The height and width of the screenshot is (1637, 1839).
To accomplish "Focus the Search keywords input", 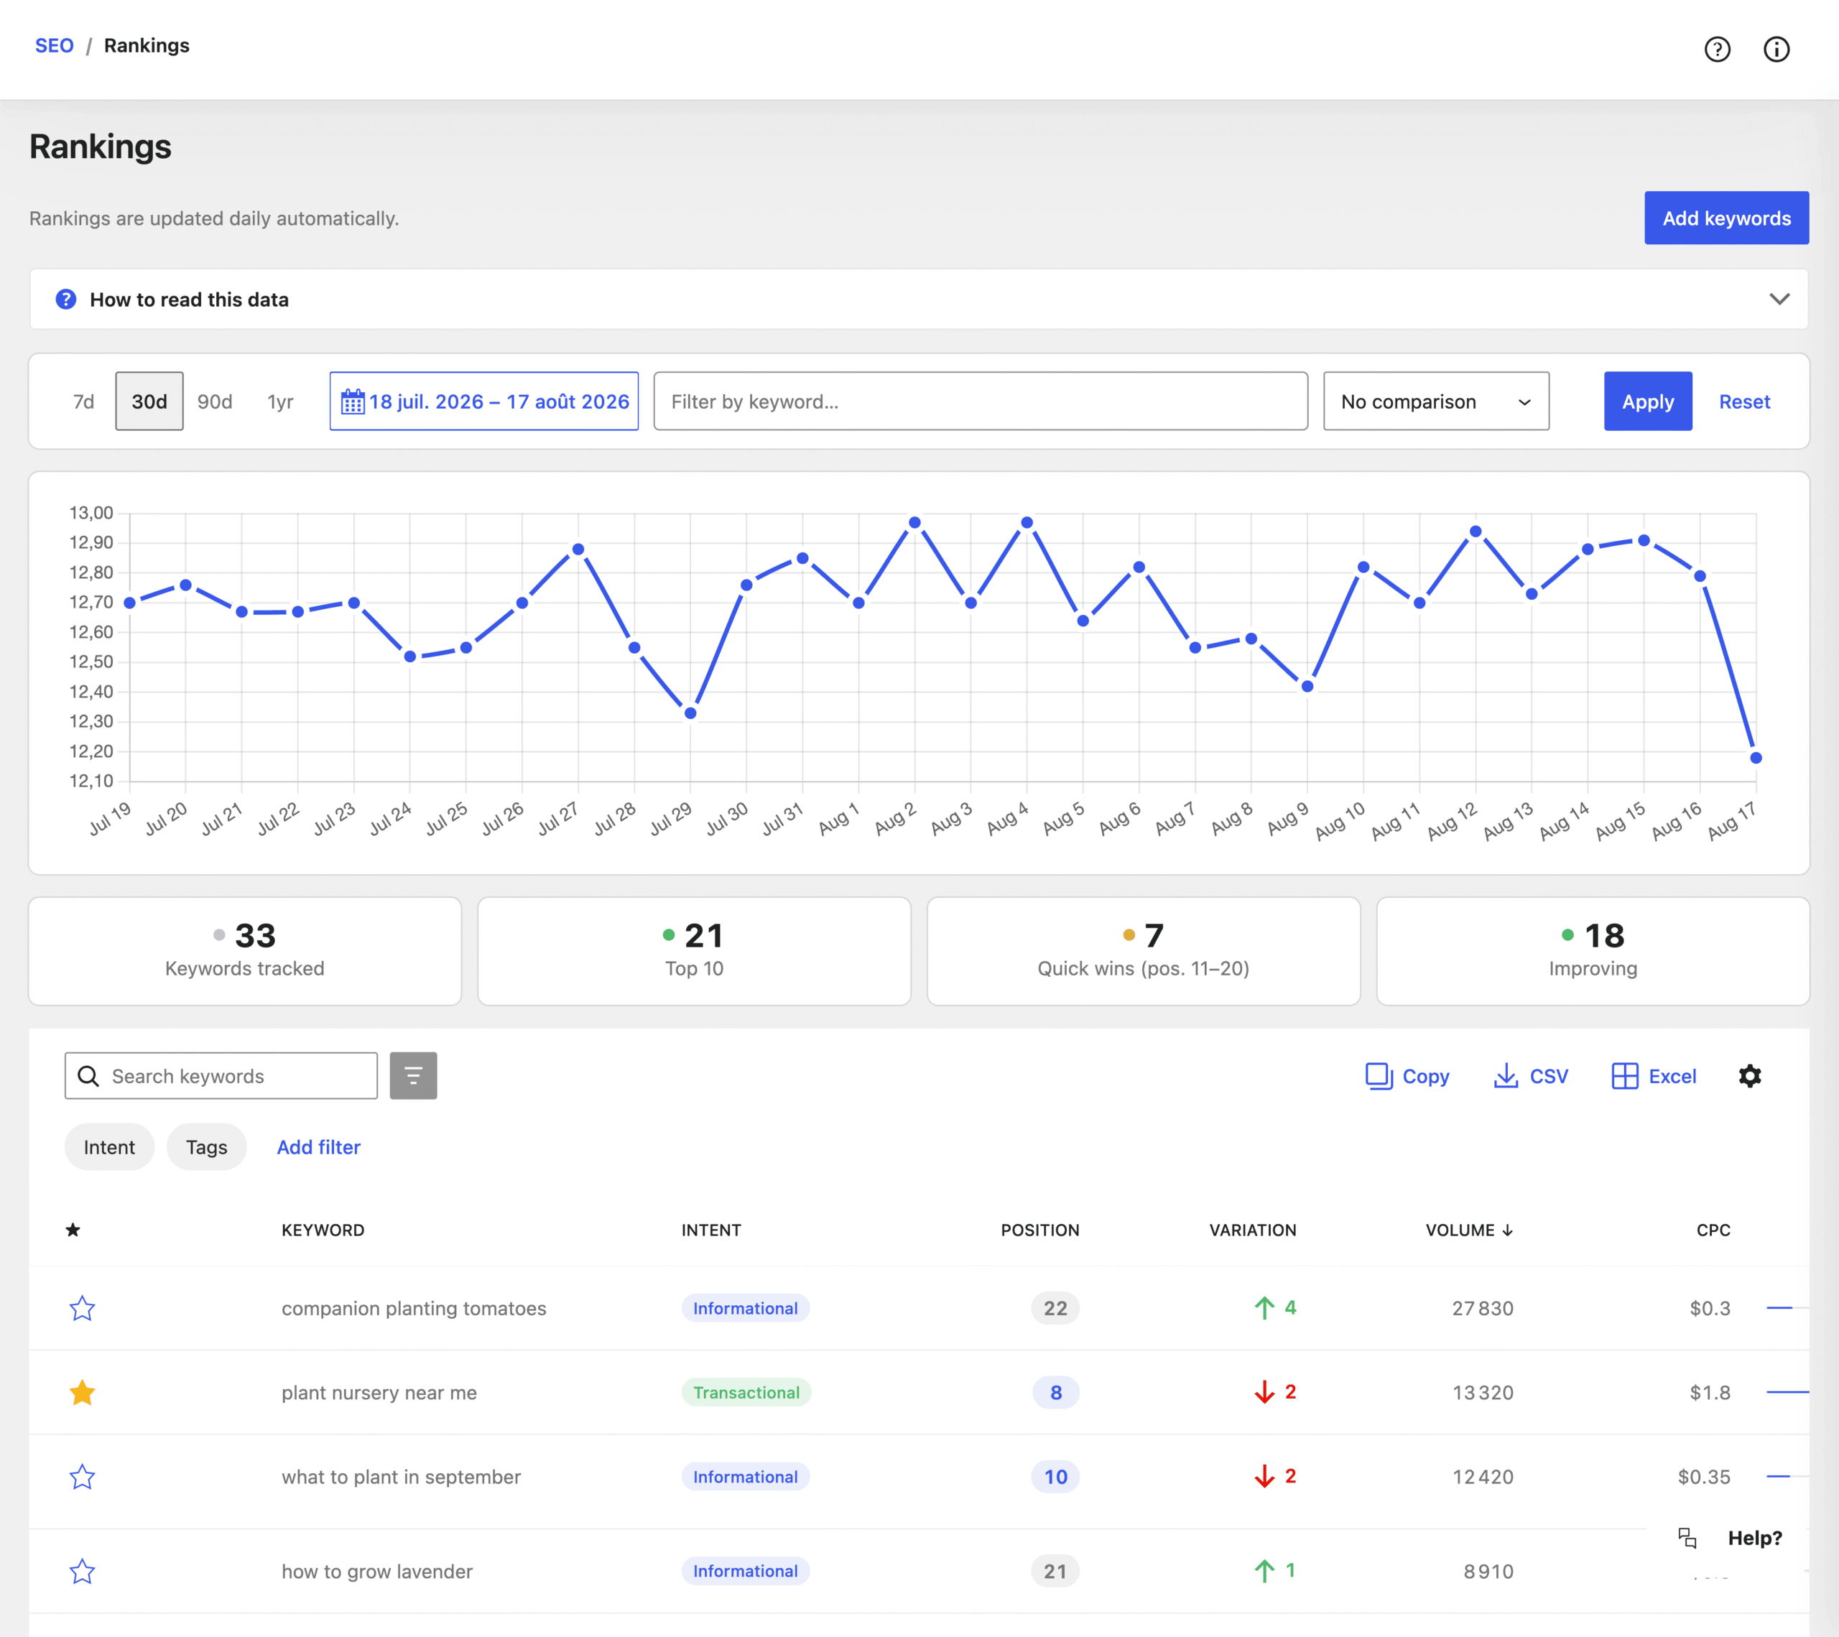I will 221,1076.
